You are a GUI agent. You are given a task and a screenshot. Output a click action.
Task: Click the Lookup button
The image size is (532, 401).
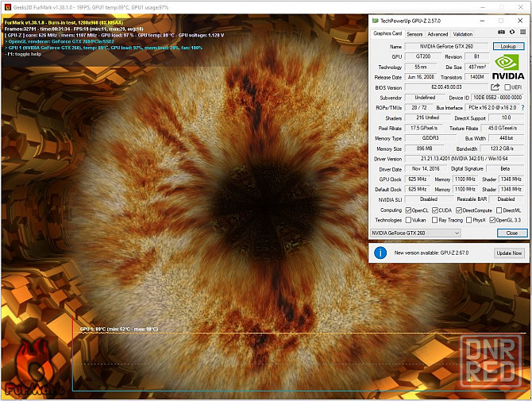(508, 46)
